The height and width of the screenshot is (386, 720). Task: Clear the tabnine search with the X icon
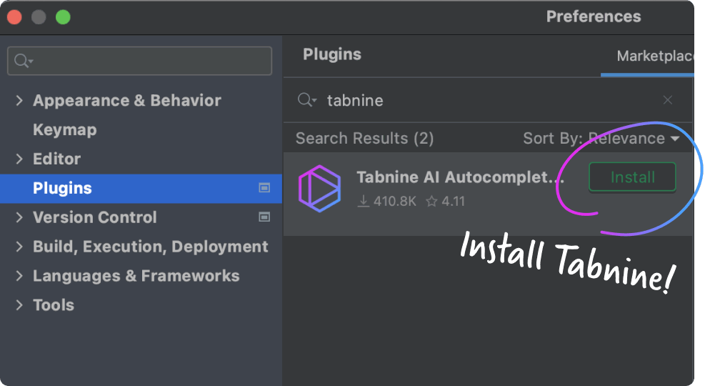pos(668,100)
